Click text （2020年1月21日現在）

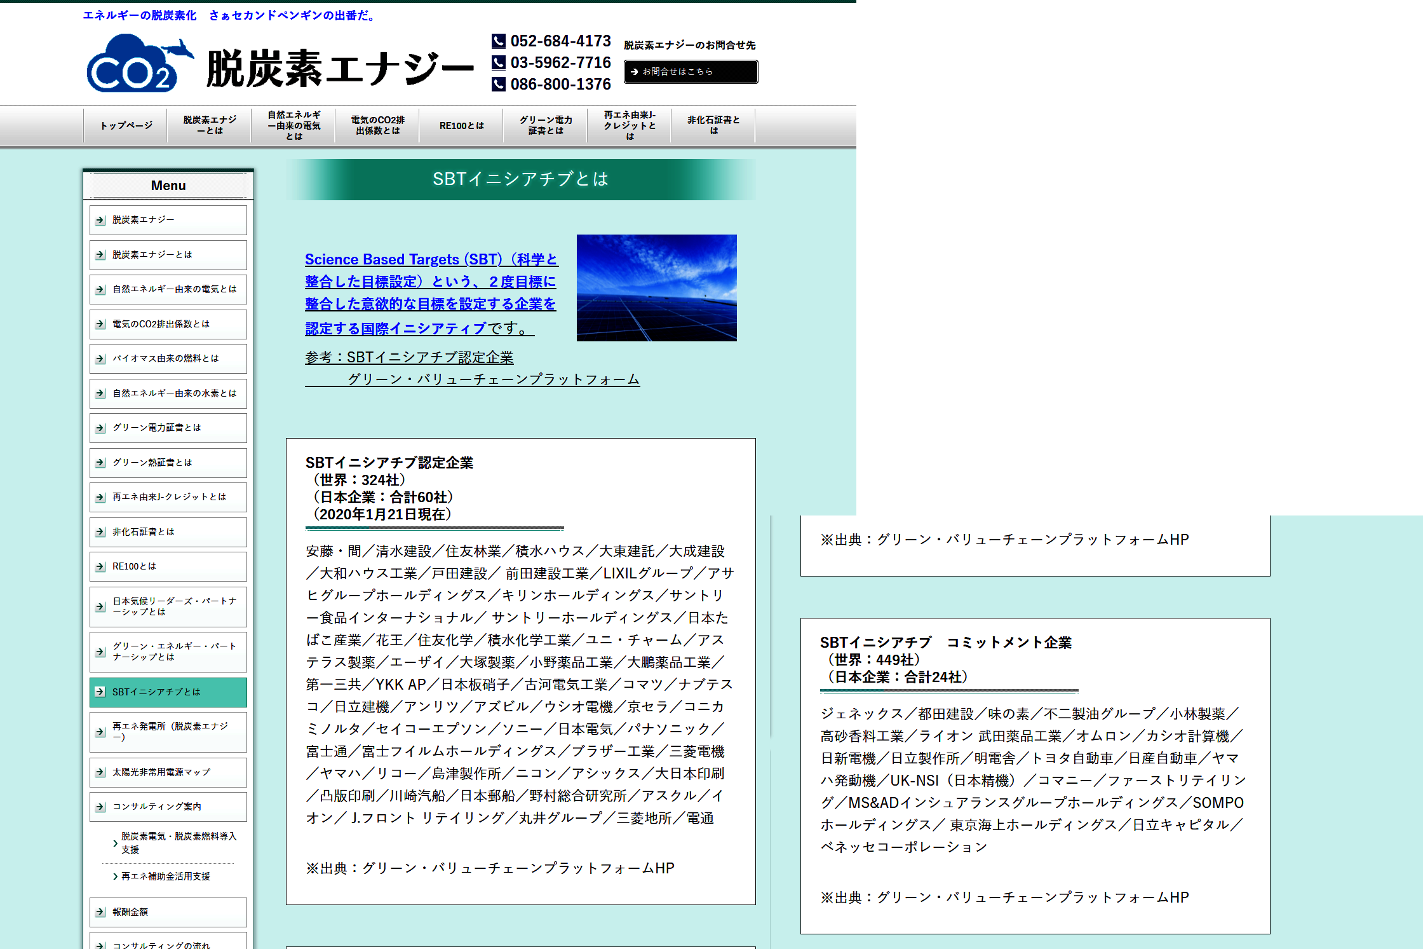(382, 514)
